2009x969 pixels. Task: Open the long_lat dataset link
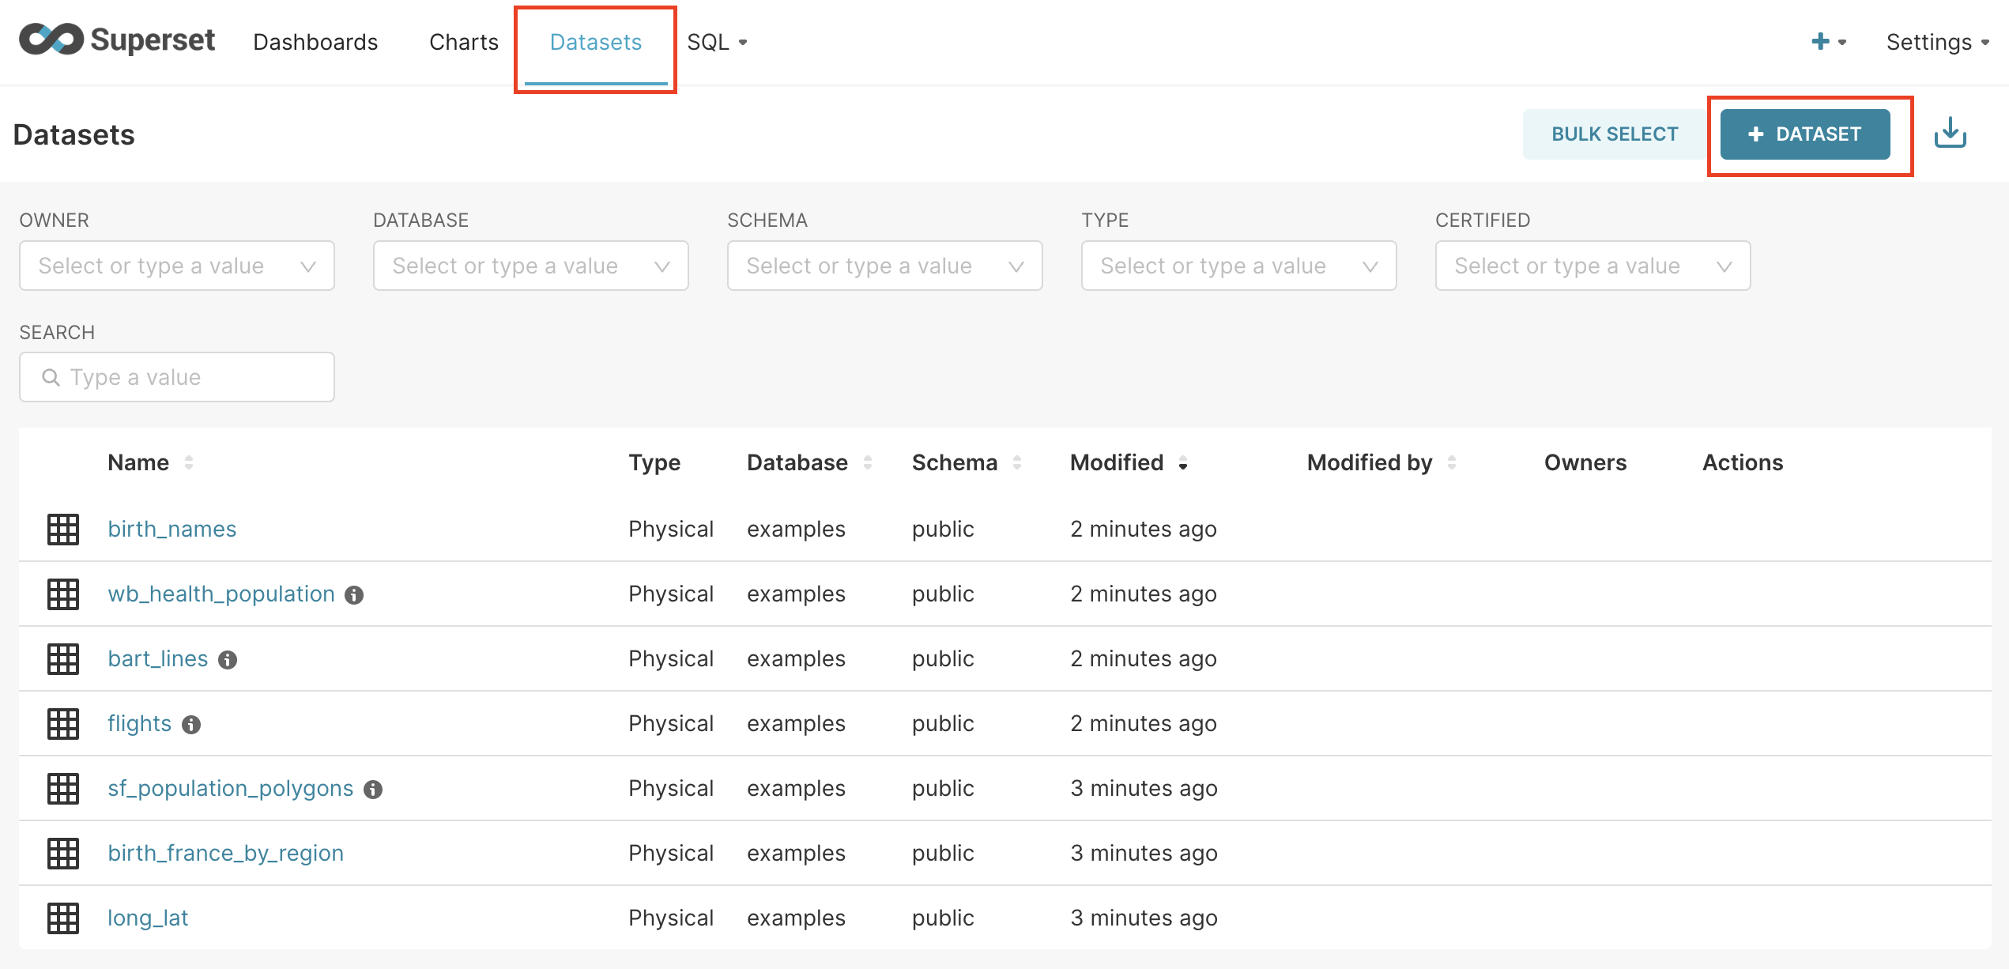tap(148, 918)
